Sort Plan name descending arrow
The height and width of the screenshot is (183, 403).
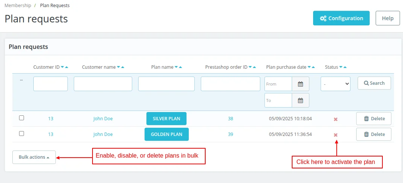coord(176,67)
